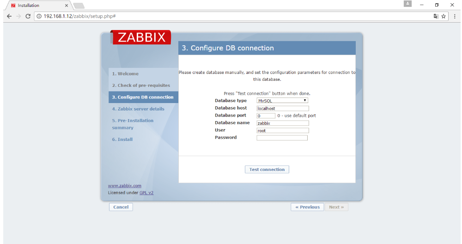Click the Database host field
This screenshot has height=244, width=462.
click(283, 108)
